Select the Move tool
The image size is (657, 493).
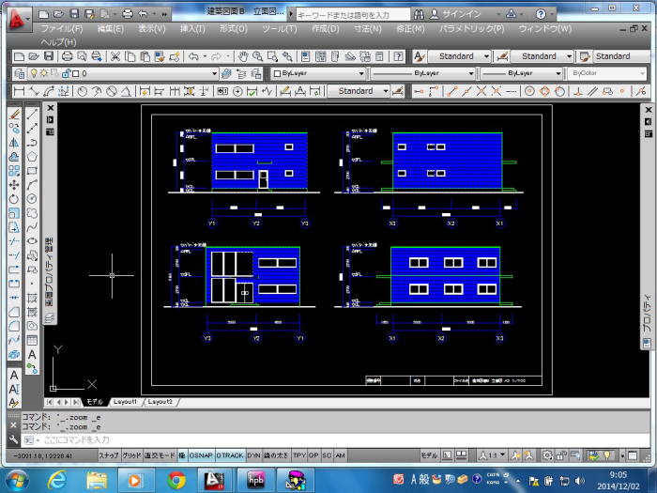[x=14, y=185]
